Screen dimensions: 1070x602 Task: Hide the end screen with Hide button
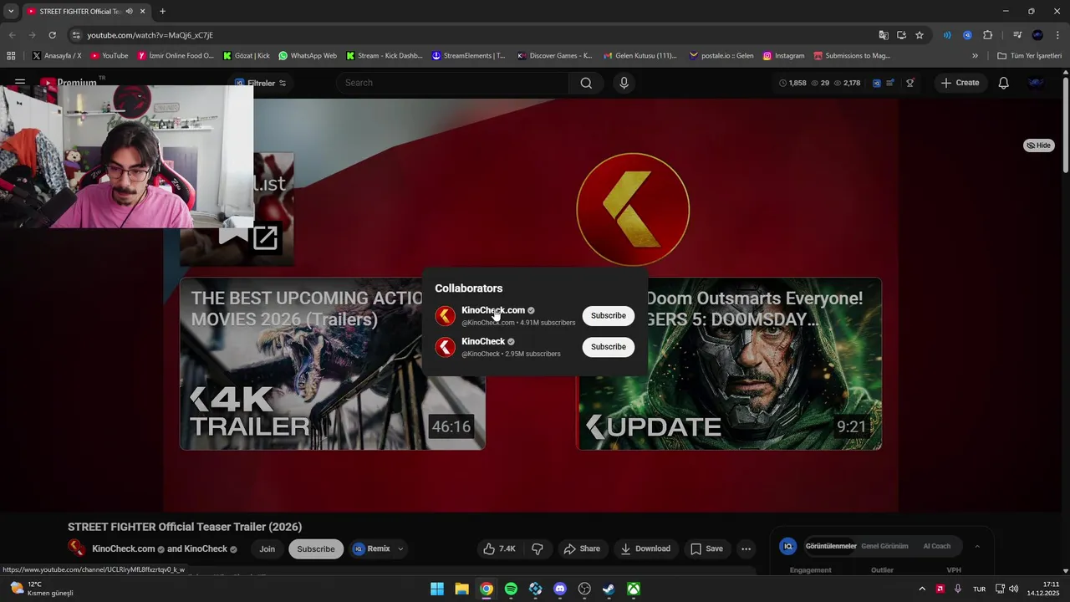tap(1039, 145)
